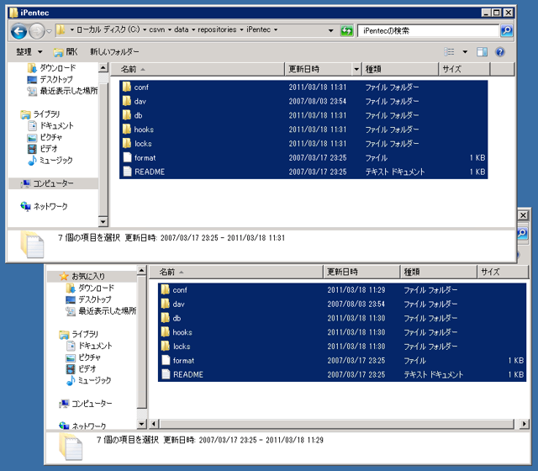Sort by 更新日時 column in top window
This screenshot has width=538, height=471.
(x=319, y=69)
